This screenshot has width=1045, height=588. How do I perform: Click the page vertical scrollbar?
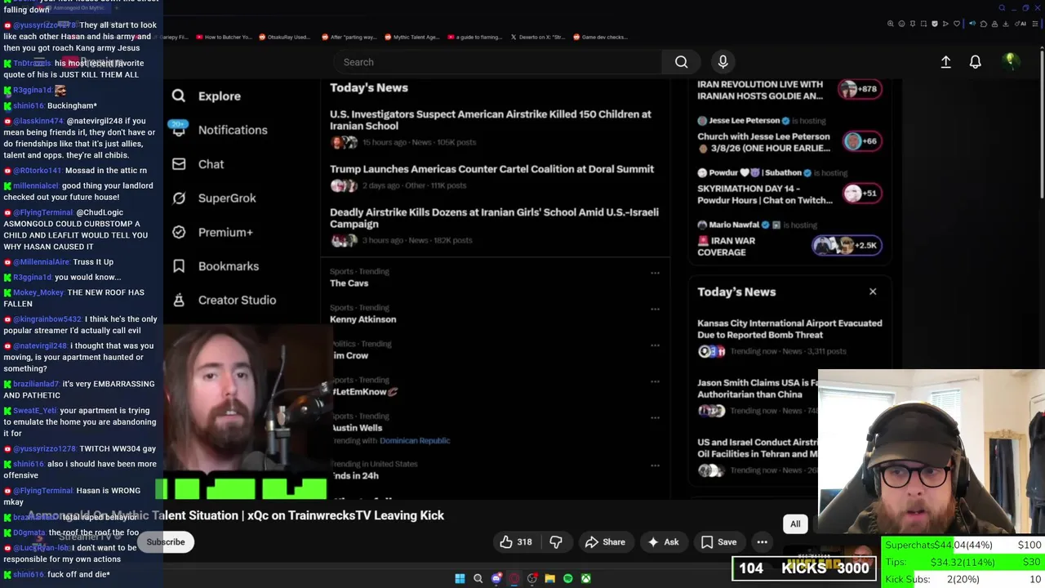tap(1041, 122)
